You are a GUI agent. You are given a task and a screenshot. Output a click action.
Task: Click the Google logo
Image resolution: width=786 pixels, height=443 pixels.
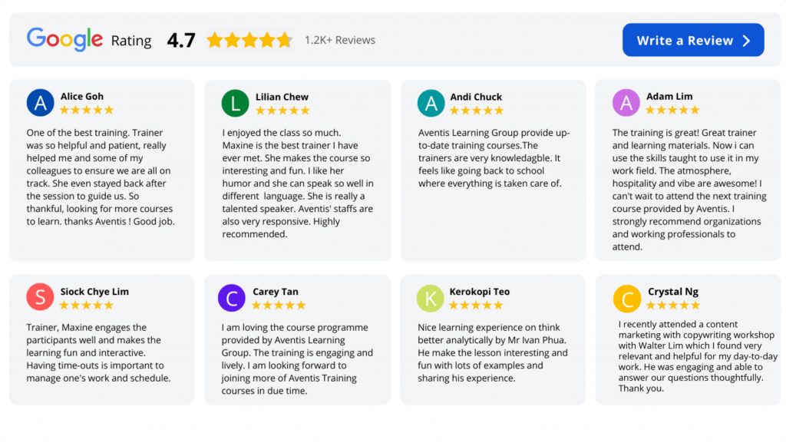coord(64,39)
